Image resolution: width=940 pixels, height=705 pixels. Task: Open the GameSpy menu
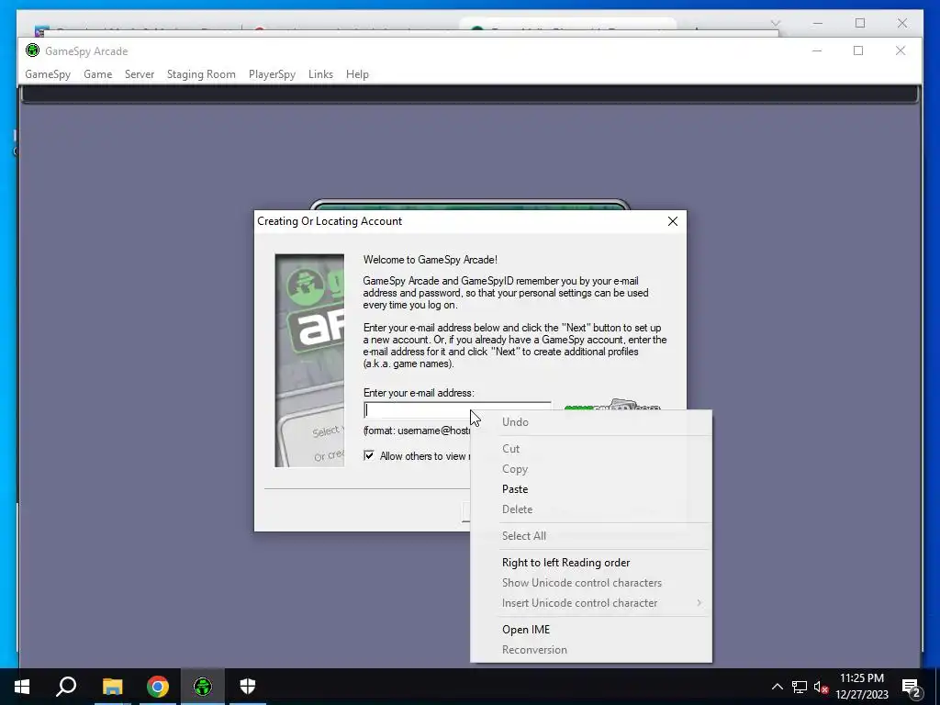(x=48, y=74)
